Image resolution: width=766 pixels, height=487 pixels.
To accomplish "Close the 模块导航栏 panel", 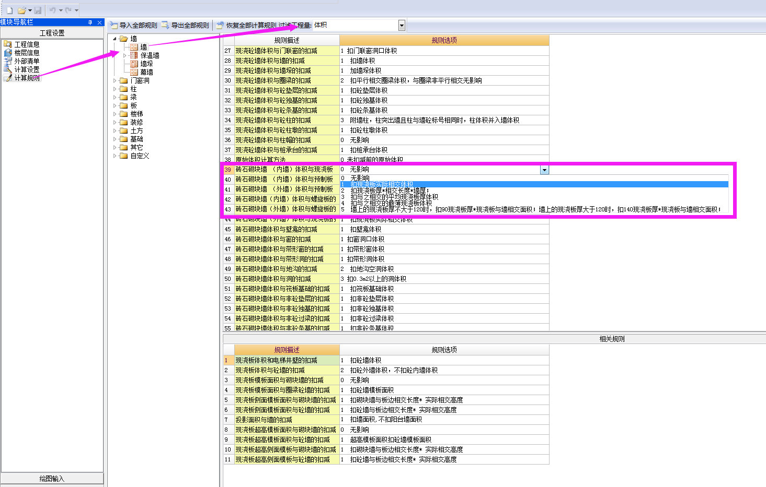I will (x=99, y=22).
